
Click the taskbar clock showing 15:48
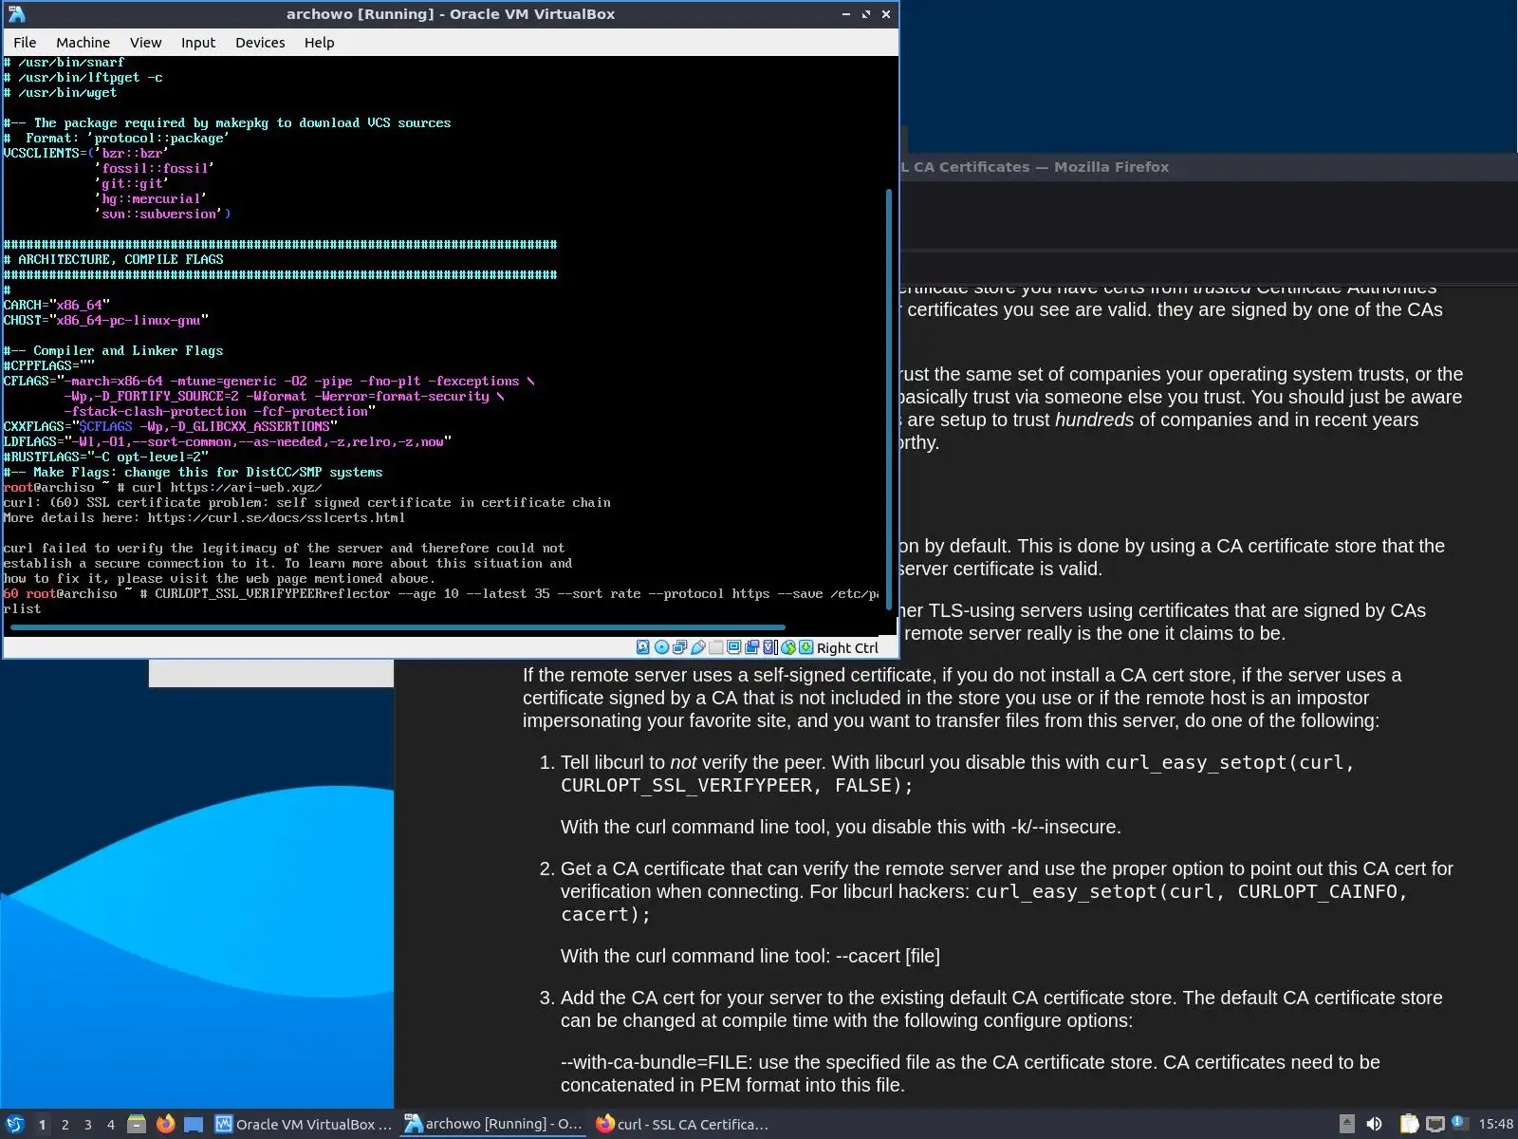coord(1496,1125)
